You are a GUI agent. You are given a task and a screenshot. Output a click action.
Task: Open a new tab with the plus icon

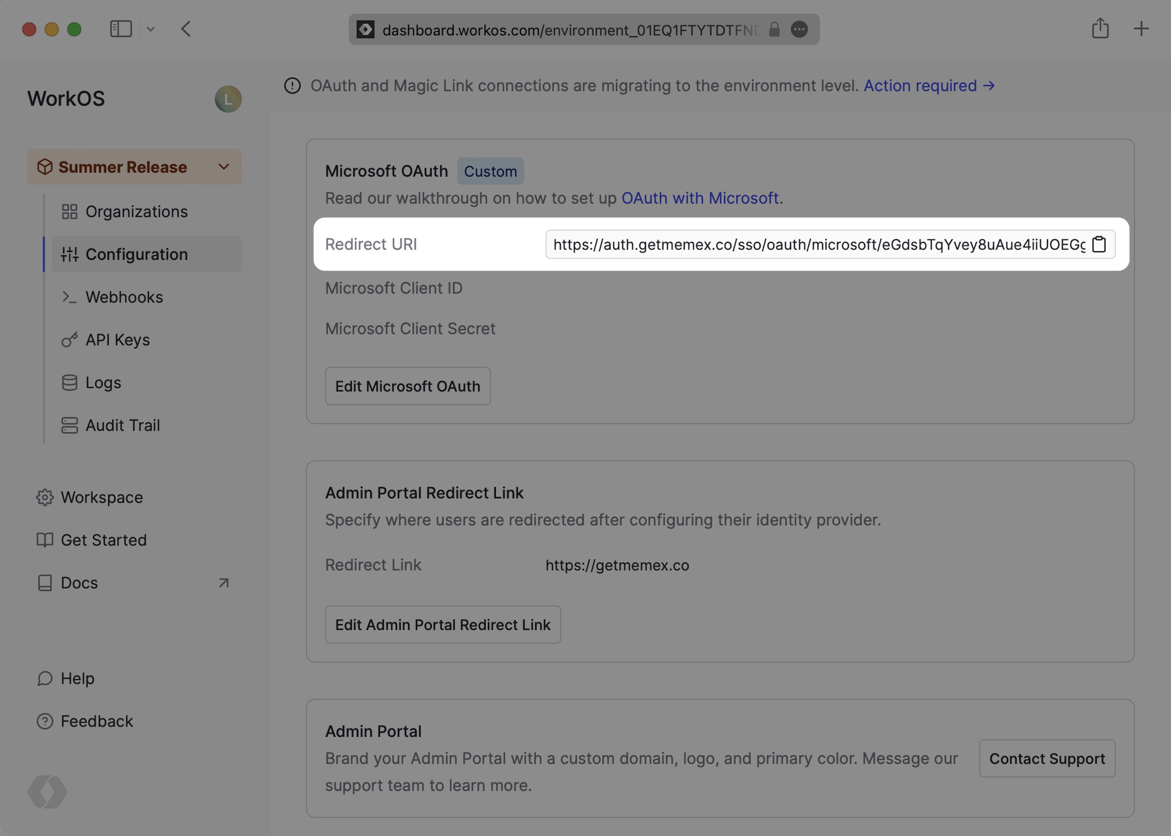(x=1141, y=28)
